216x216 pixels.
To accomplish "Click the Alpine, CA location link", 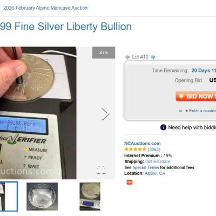I will [x=155, y=173].
